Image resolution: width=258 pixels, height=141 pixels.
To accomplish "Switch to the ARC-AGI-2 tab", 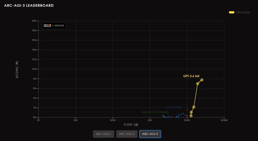I will tap(127, 134).
